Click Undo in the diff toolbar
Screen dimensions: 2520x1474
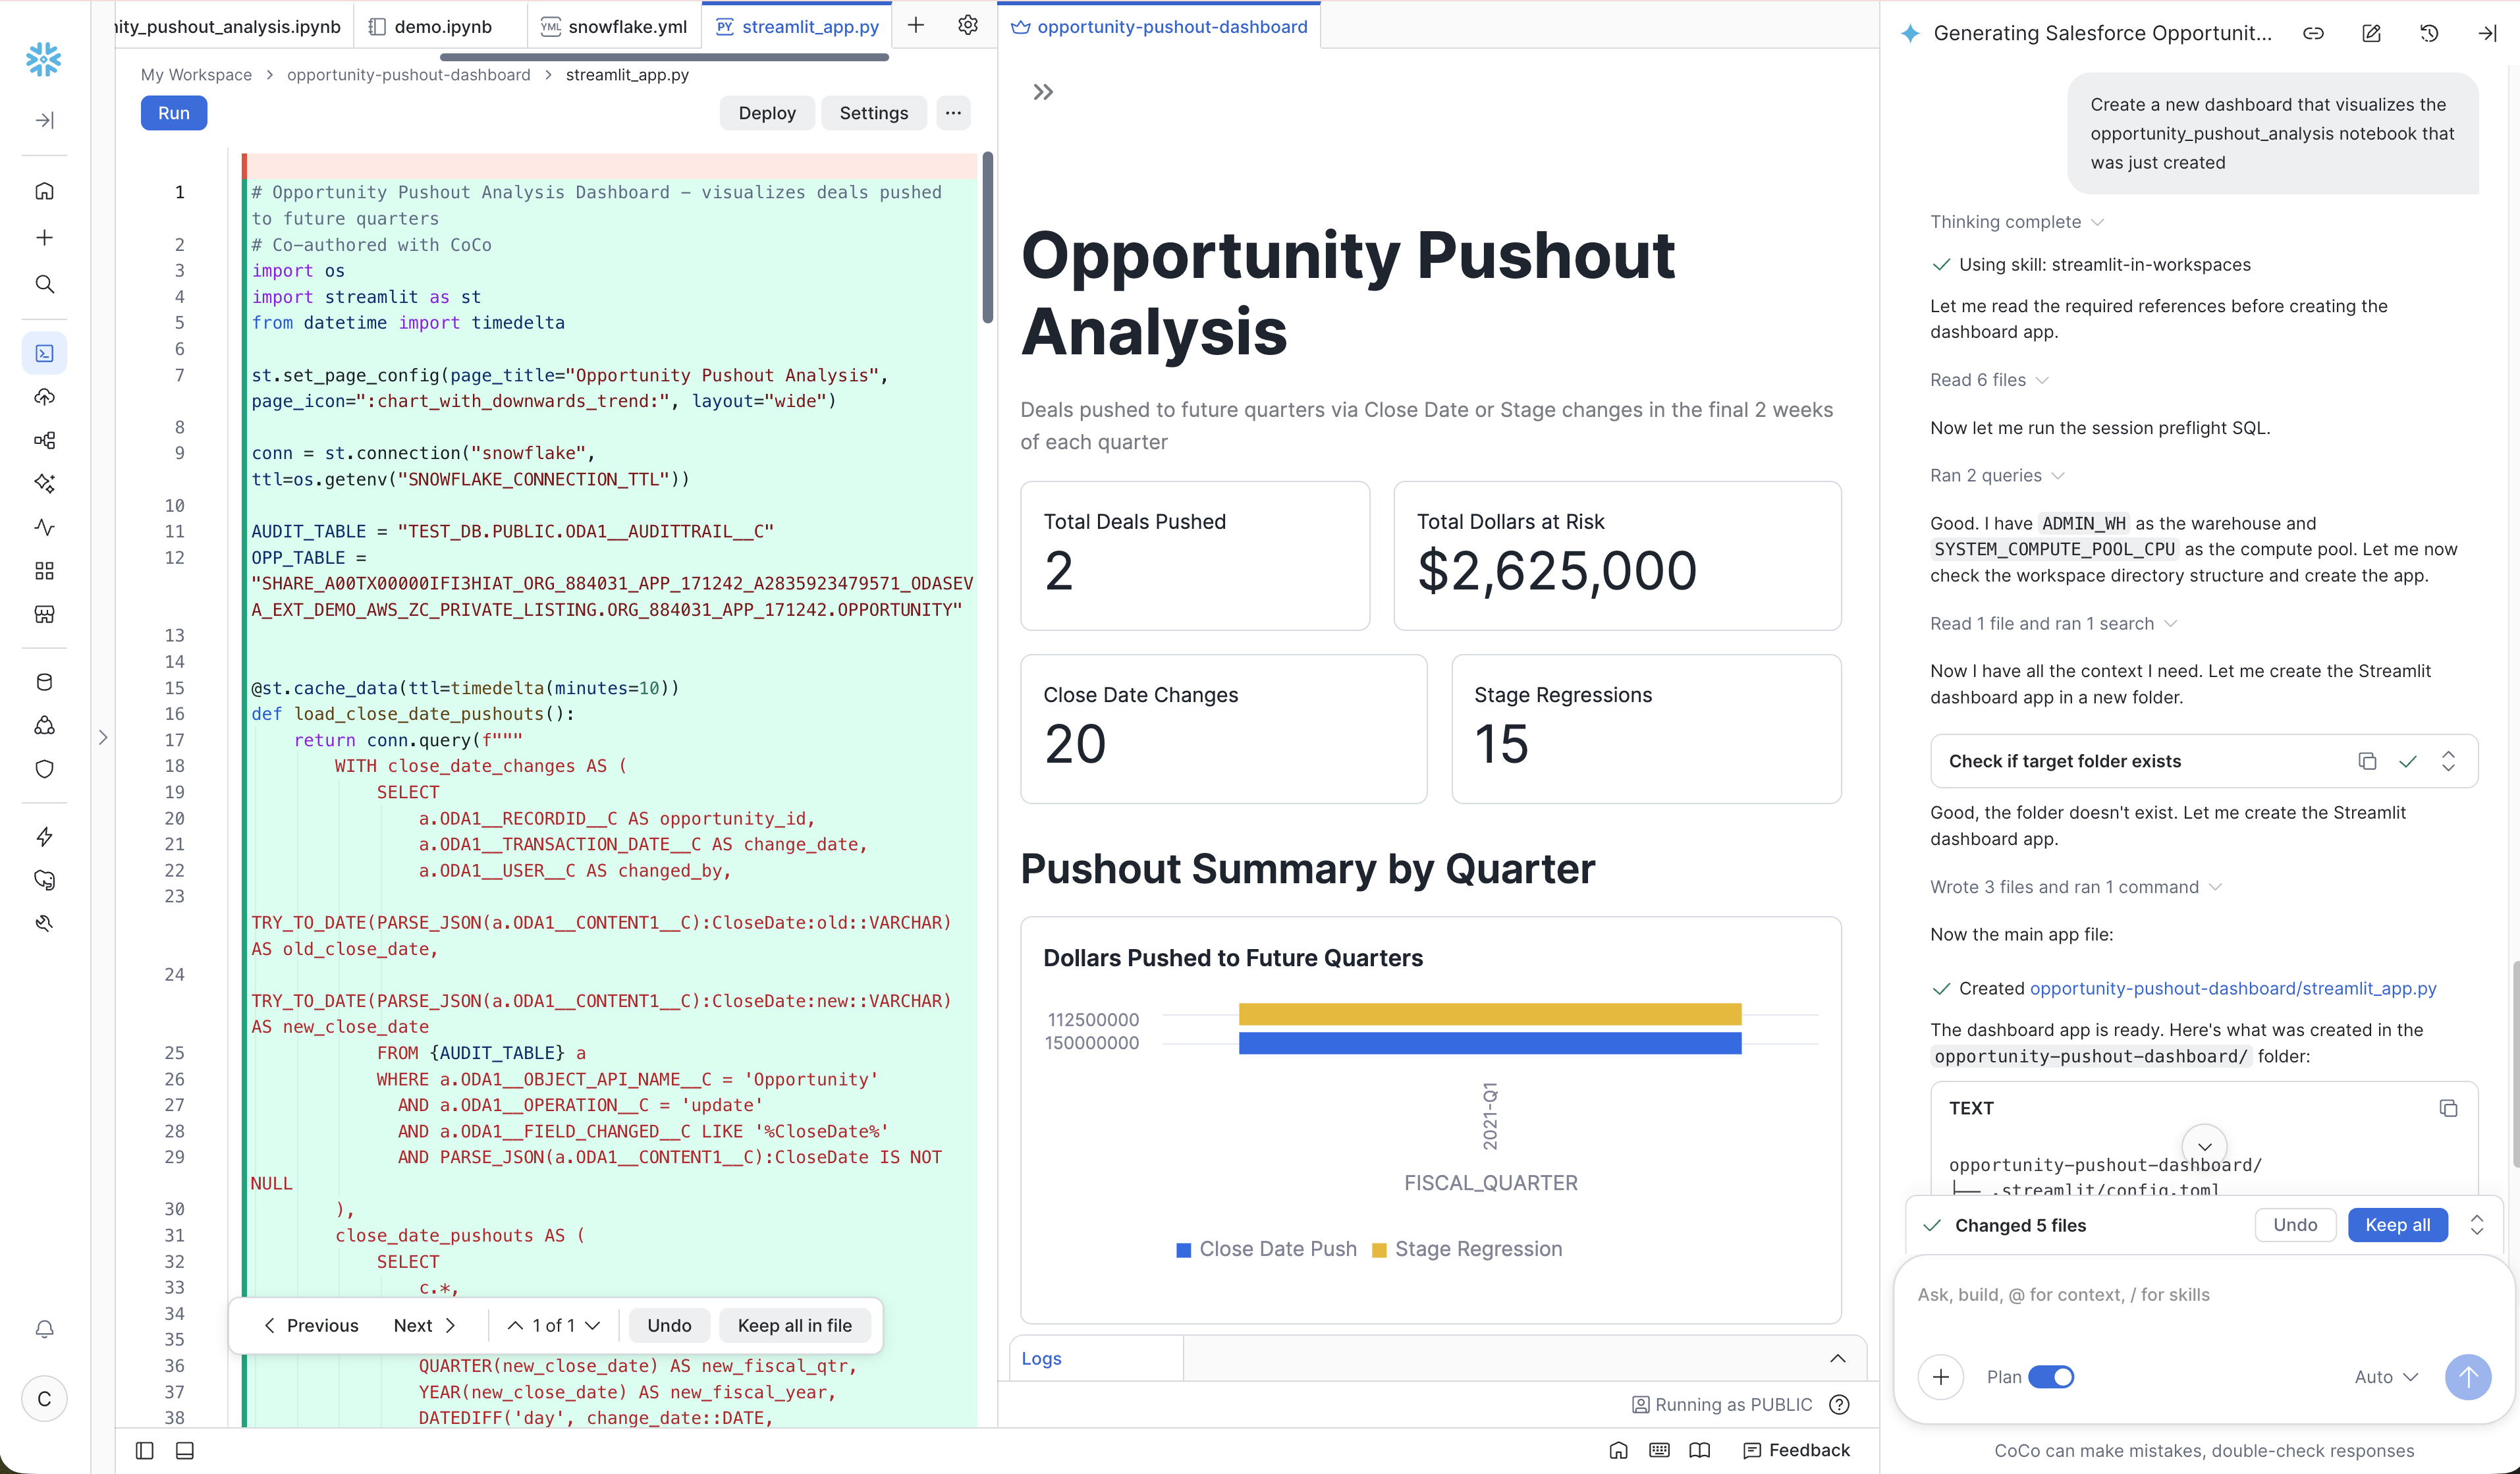pyautogui.click(x=669, y=1325)
